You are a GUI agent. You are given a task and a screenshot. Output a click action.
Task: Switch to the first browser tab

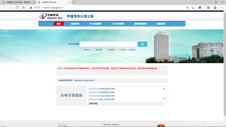[18, 2]
